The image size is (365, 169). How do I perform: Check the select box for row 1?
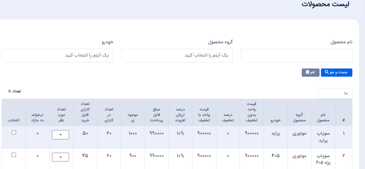point(14,132)
